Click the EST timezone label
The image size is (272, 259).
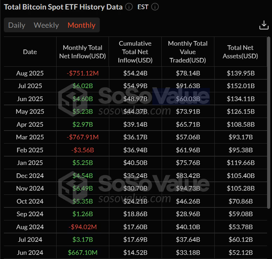[x=143, y=7]
